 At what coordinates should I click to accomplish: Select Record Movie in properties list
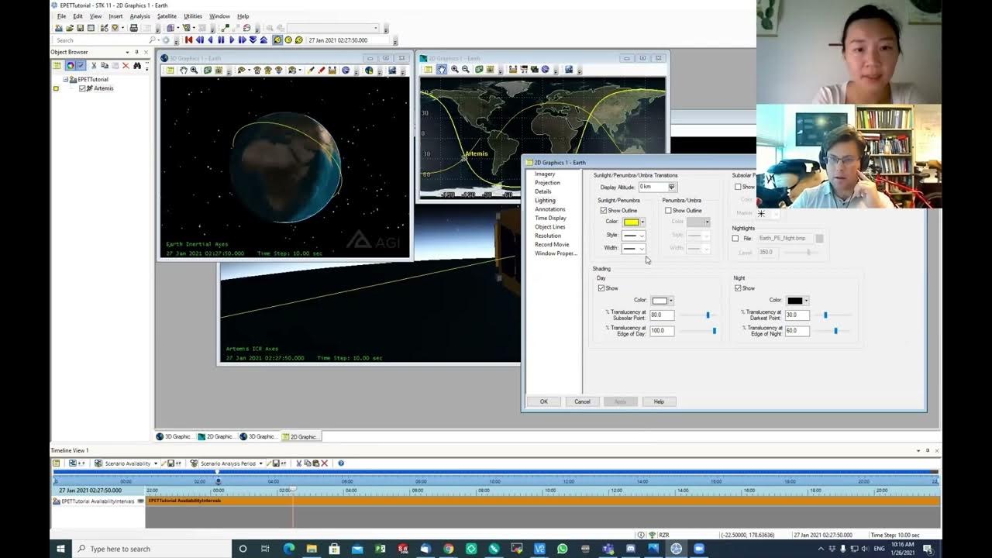(552, 244)
